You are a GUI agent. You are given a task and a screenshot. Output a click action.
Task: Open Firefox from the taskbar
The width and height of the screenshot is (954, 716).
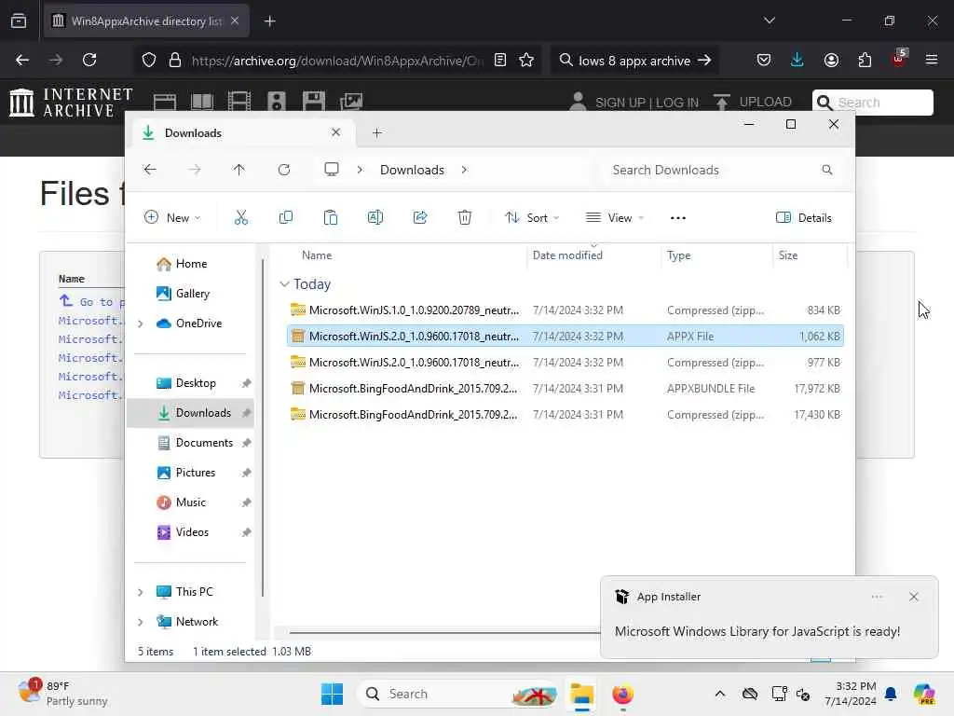(x=622, y=694)
